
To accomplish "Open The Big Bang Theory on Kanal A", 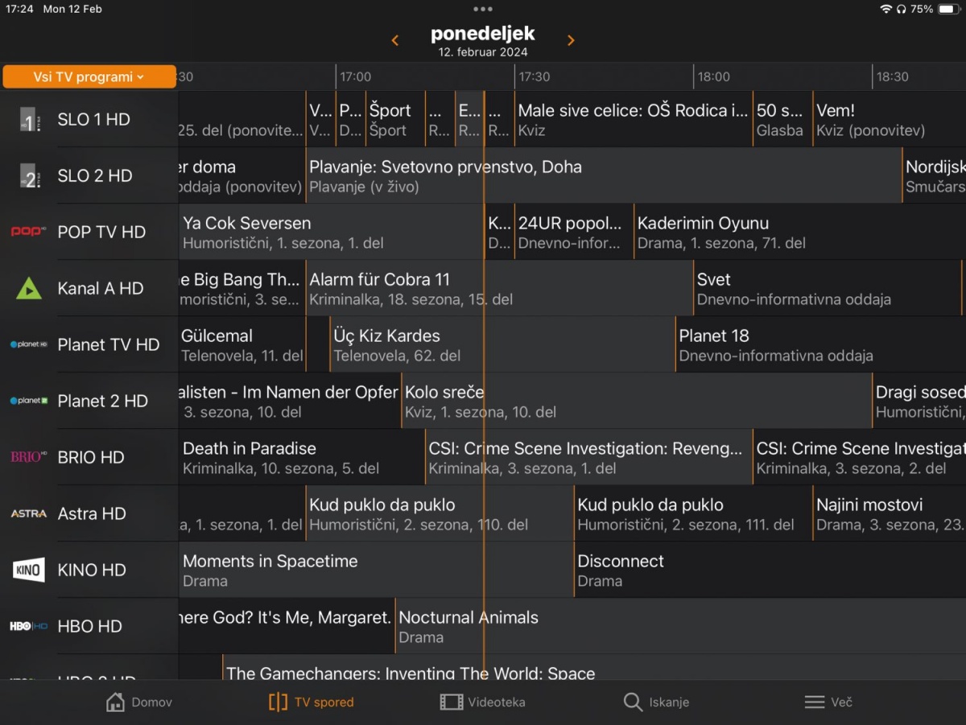I will (242, 288).
